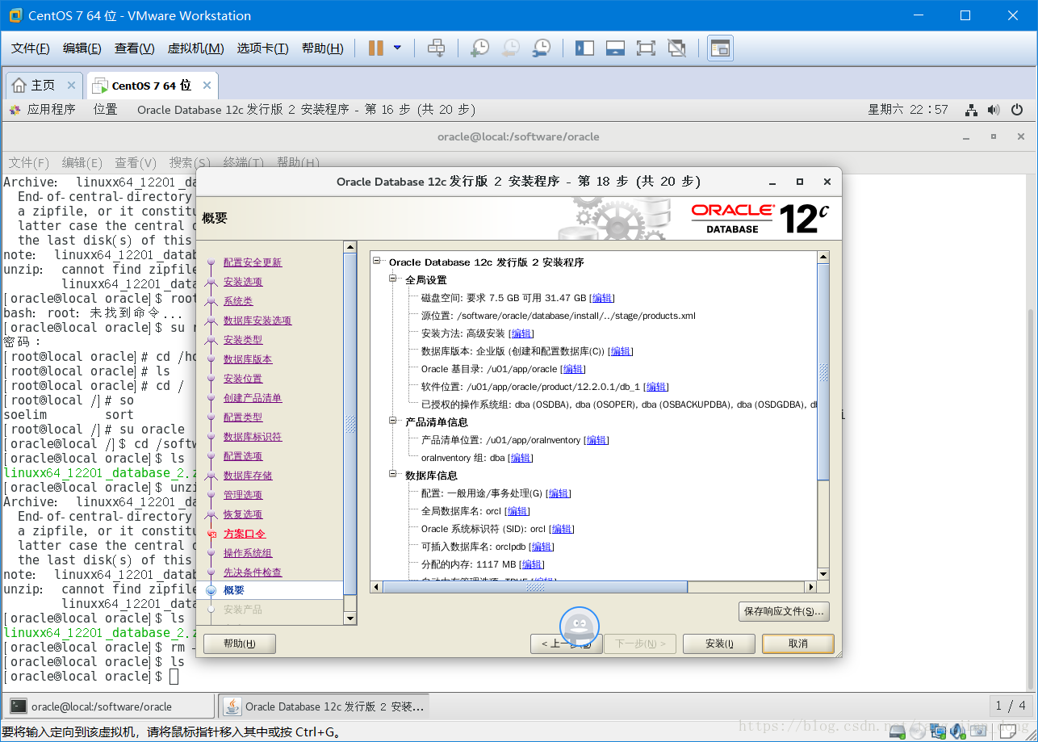This screenshot has height=742, width=1038.
Task: Click the console view toolbar icon
Action: [720, 48]
